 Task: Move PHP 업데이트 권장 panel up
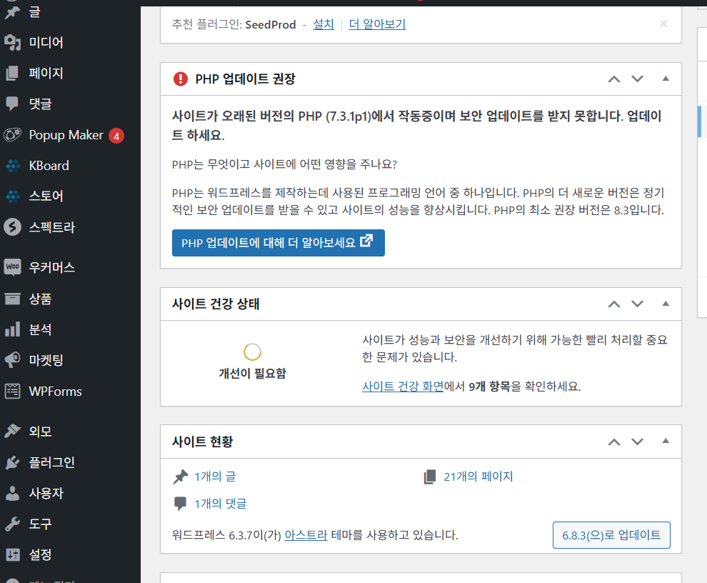(614, 79)
